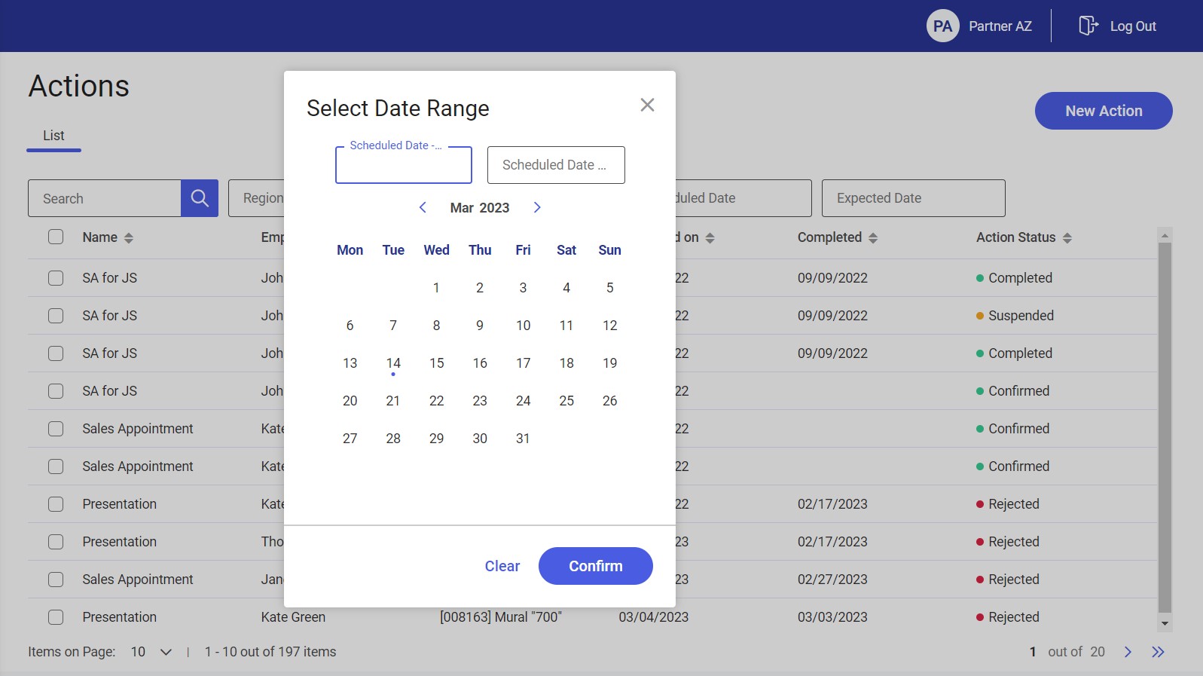The width and height of the screenshot is (1203, 676).
Task: Click the Log Out link
Action: (x=1133, y=26)
